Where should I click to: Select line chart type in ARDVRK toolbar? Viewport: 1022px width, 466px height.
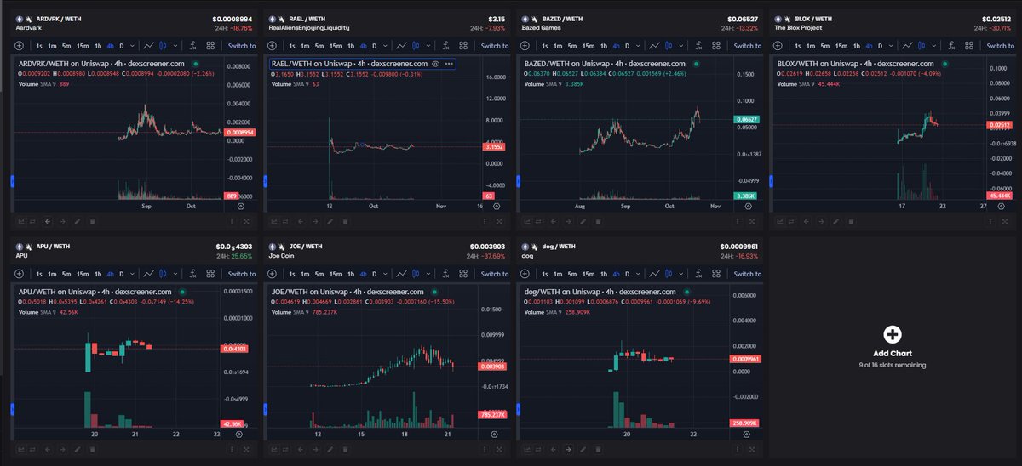[148, 46]
